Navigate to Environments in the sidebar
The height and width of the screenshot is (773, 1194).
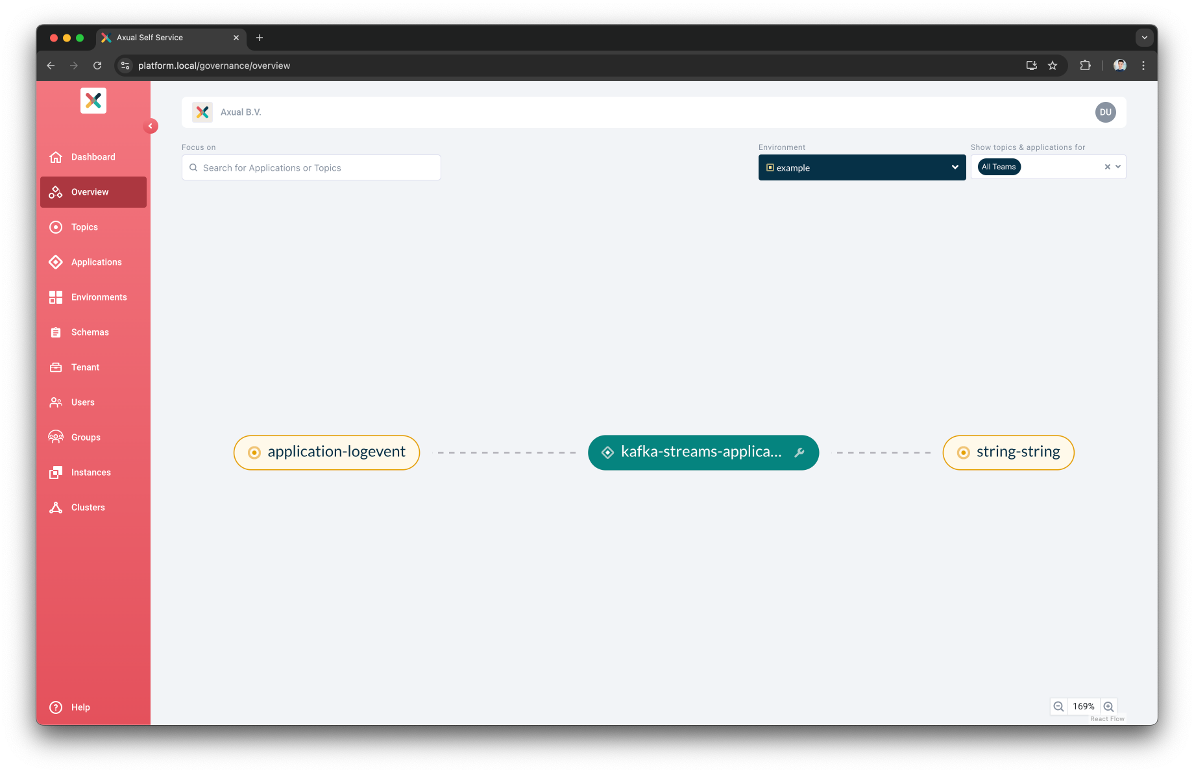click(x=93, y=297)
